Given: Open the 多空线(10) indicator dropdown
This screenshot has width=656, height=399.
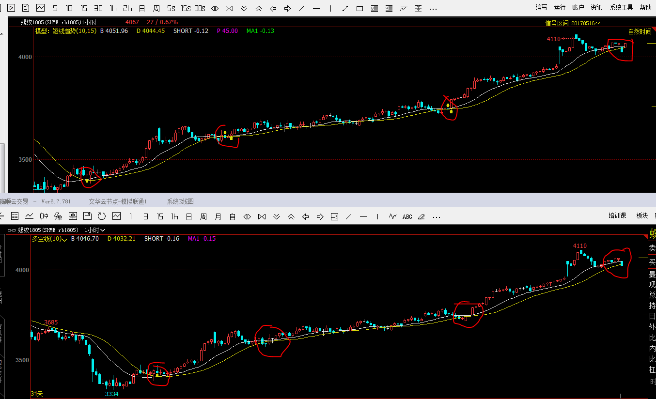Looking at the screenshot, I should click(x=49, y=239).
